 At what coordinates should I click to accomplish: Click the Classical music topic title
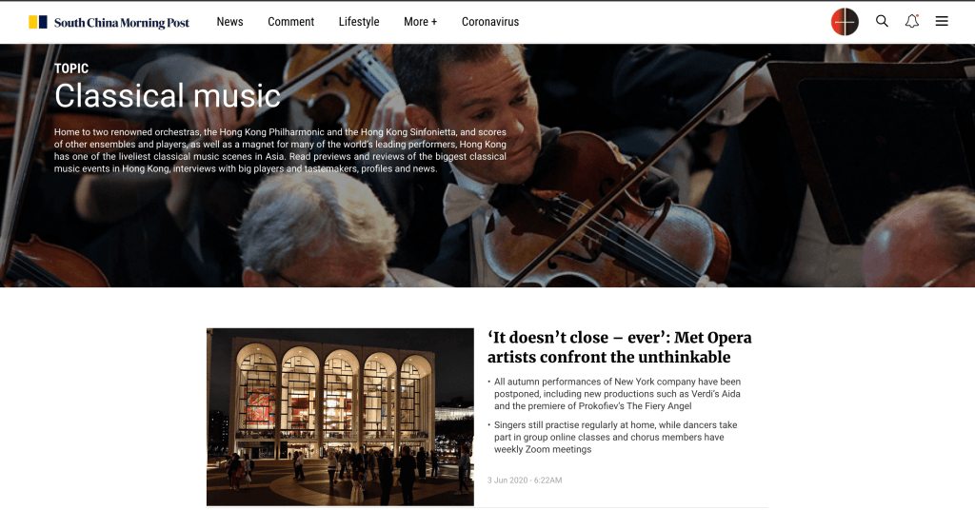click(168, 96)
